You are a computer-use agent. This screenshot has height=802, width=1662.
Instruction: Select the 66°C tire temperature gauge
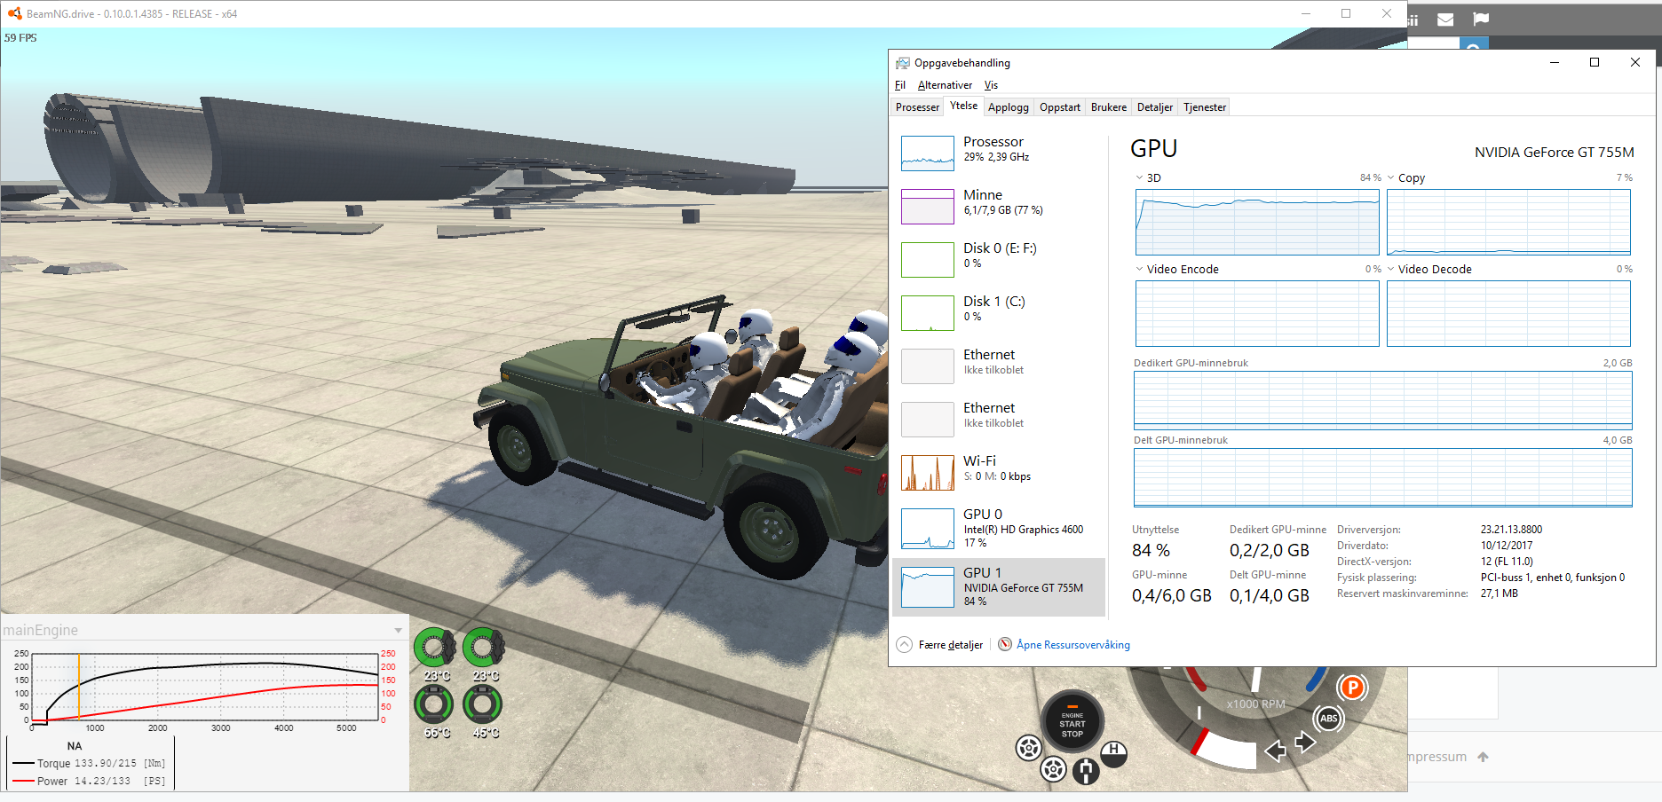[x=434, y=706]
